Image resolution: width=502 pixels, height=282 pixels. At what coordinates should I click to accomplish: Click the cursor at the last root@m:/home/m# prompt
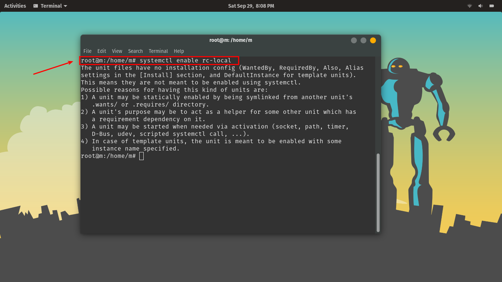141,156
